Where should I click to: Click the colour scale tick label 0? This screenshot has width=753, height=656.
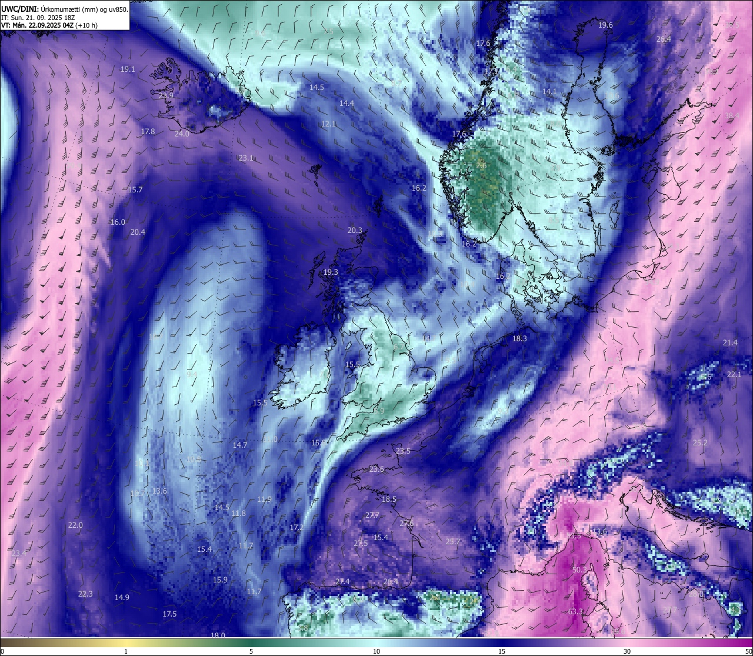tap(2, 651)
